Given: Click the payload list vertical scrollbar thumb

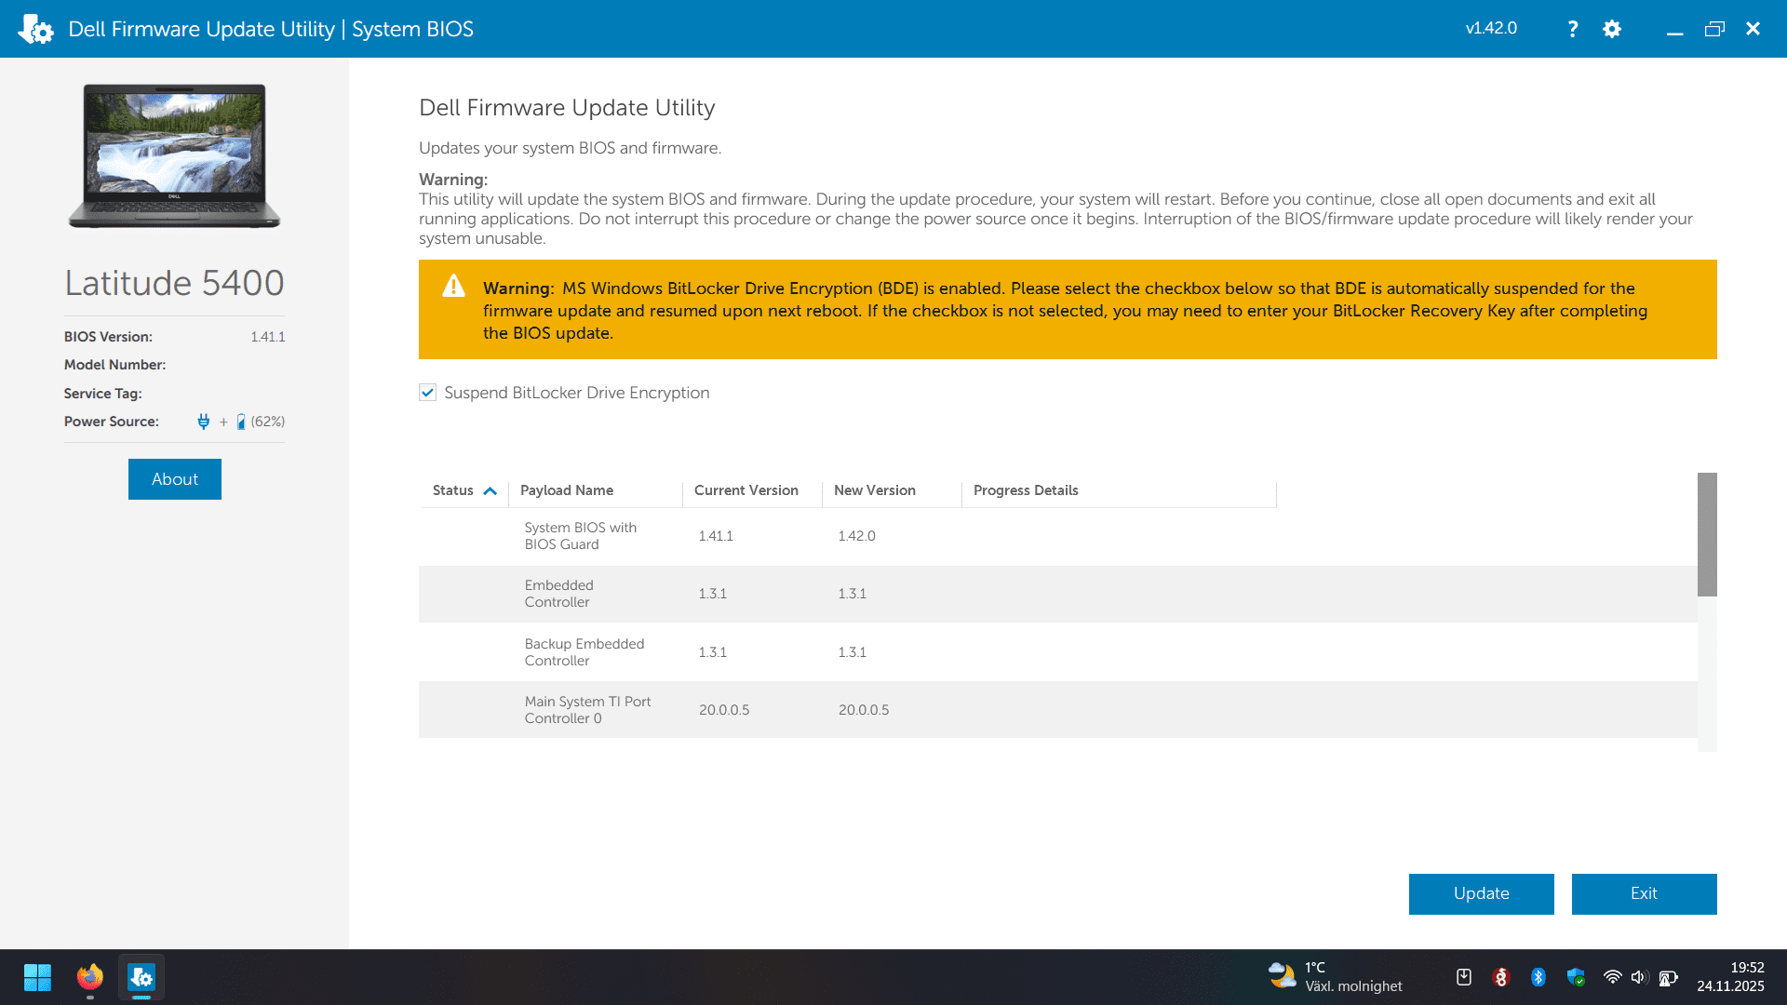Looking at the screenshot, I should 1706,534.
